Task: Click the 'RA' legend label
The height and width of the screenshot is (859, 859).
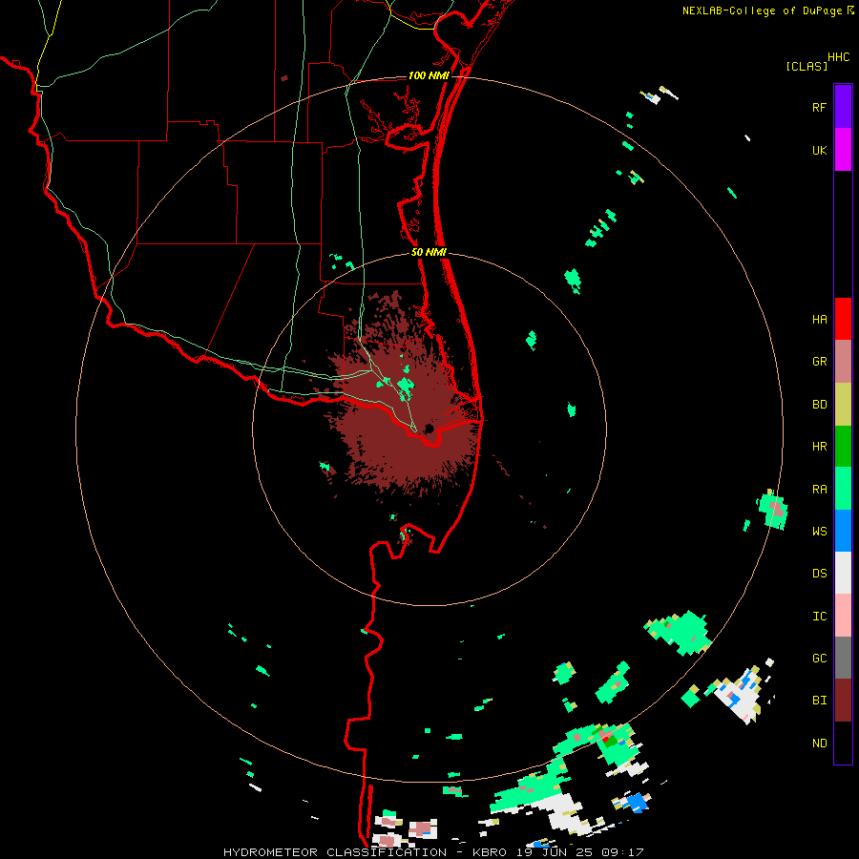Action: coord(819,490)
